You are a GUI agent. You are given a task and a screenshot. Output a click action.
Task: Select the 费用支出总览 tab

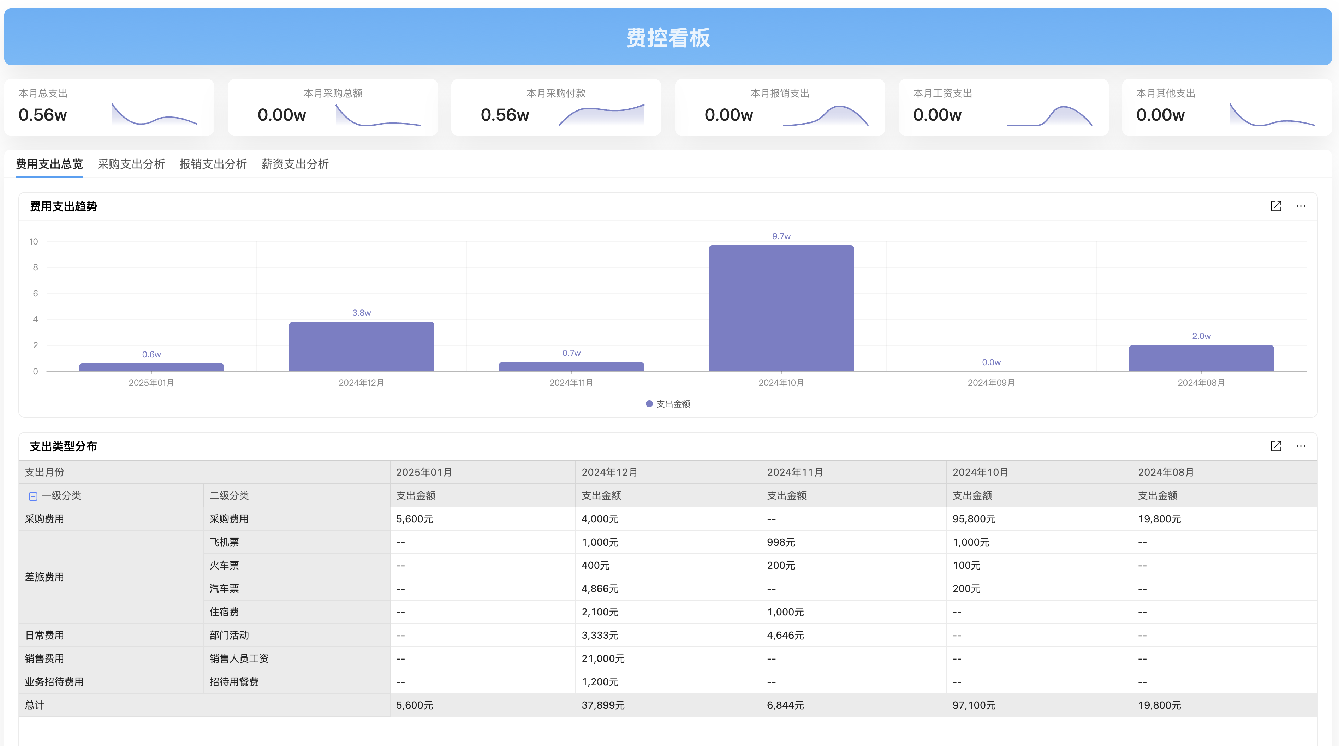49,164
